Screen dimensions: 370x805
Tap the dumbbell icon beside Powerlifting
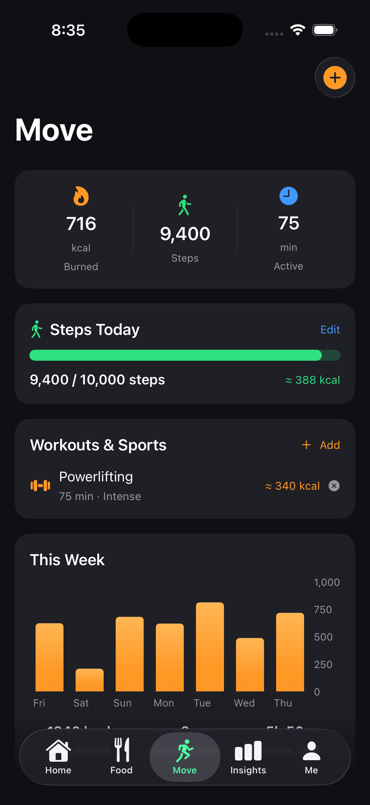(x=40, y=485)
